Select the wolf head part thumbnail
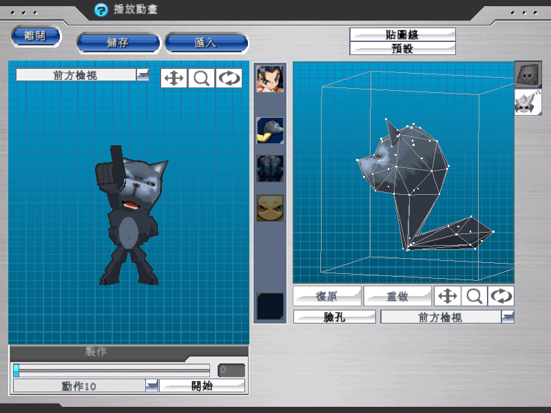 [270, 130]
